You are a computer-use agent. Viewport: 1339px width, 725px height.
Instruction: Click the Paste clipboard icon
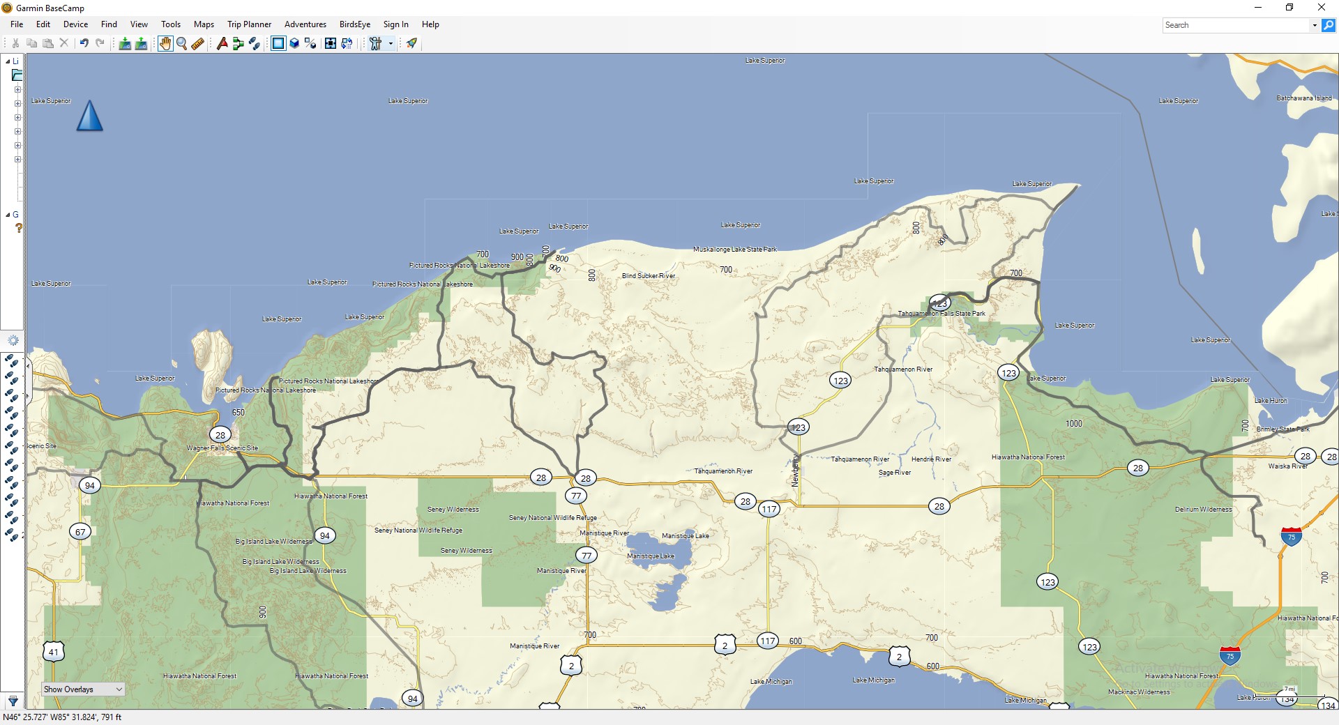[48, 43]
